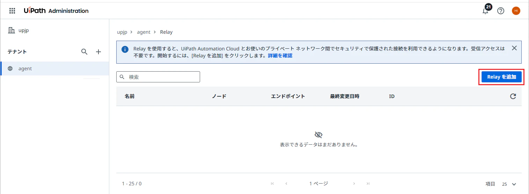The width and height of the screenshot is (529, 194).
Task: Go to upjp in breadcrumb
Action: click(122, 32)
